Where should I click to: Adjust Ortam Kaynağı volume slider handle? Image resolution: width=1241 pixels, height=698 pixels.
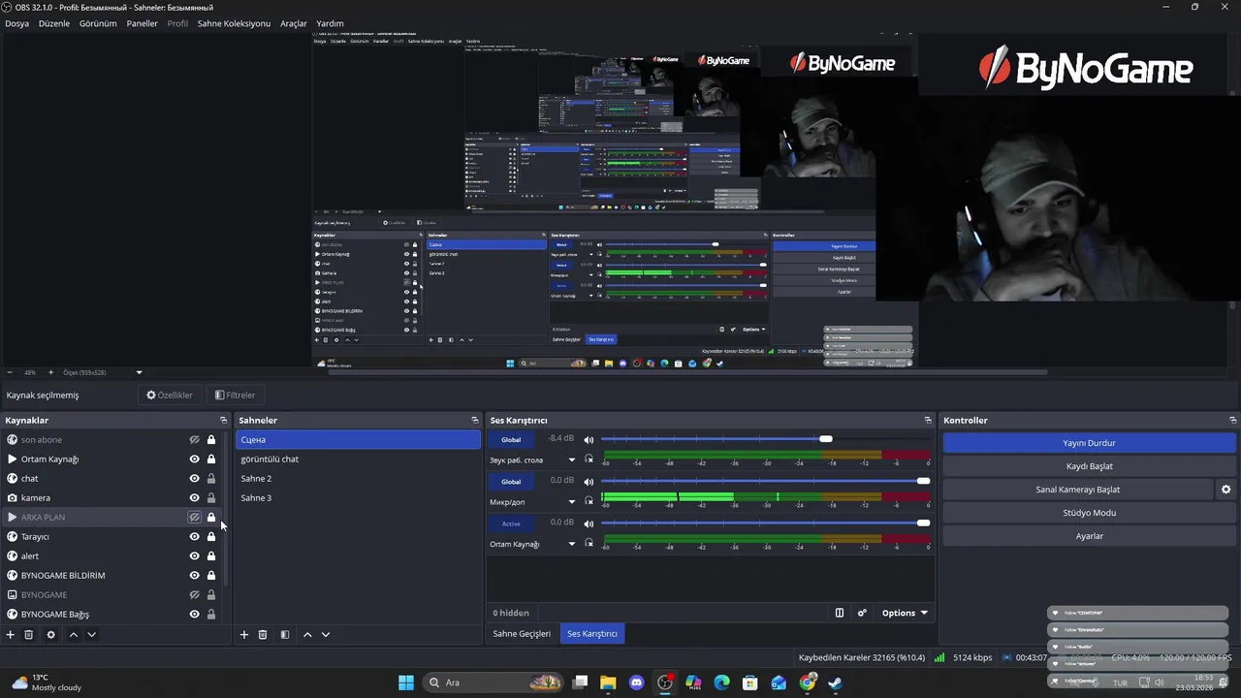pos(923,523)
